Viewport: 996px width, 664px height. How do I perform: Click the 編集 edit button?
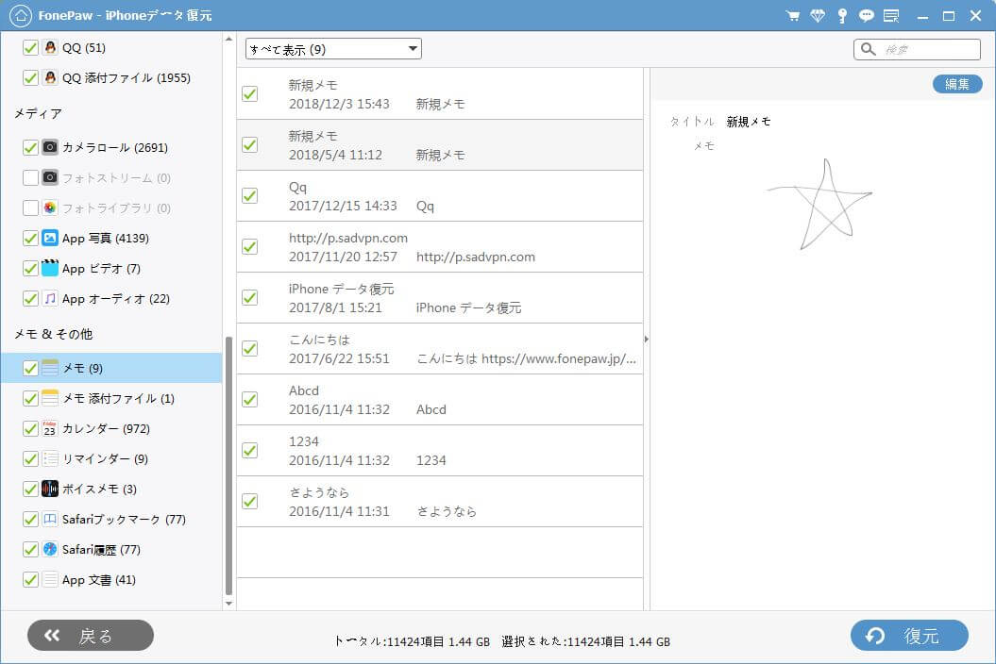pos(957,84)
